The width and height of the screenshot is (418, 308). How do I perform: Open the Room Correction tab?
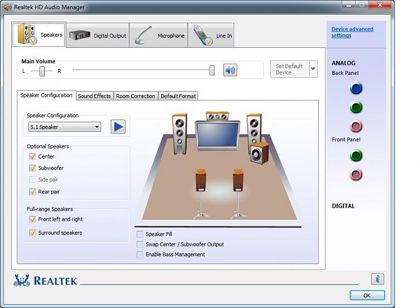click(x=135, y=96)
